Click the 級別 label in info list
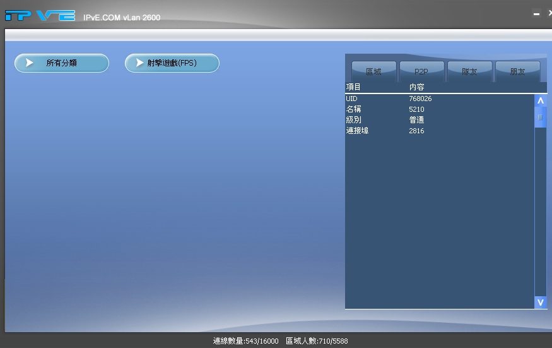This screenshot has width=552, height=348. pyautogui.click(x=353, y=120)
